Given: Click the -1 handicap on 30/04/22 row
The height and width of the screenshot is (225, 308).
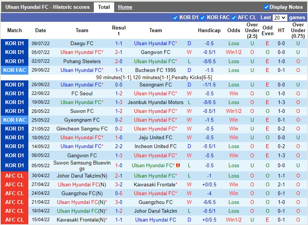Looking at the screenshot, I should (209, 176).
